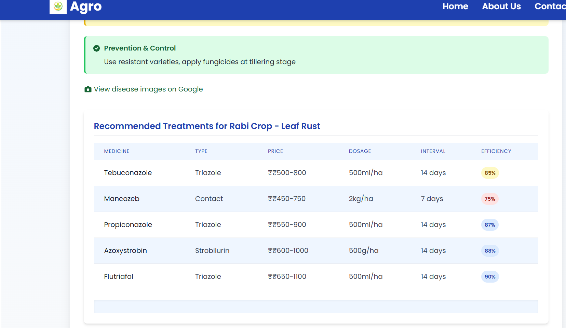Click the 550-900 price cell
Image resolution: width=566 pixels, height=328 pixels.
coord(287,225)
